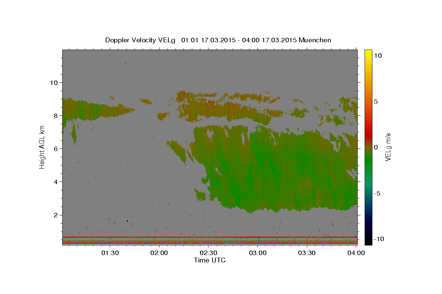Click the colorbar value 0 label
Viewport: 442px width, 294px height.
(x=376, y=147)
